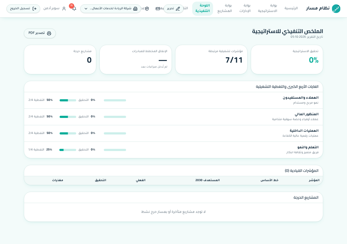
Task: Click the تاريخ التقرير 05-10-2026 date text
Action: 307,37
